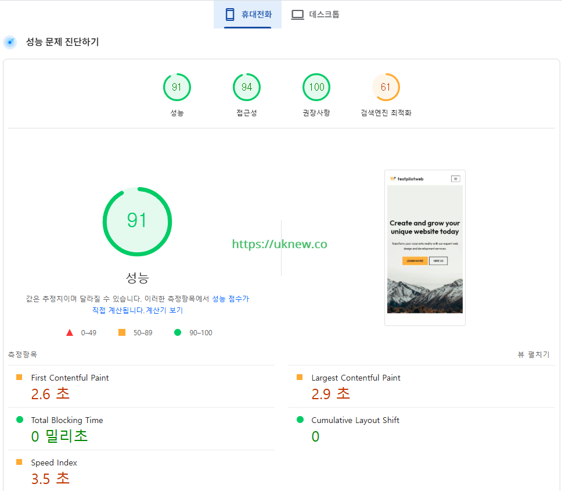Click the orange square icon beside Largest Contentful Paint
The height and width of the screenshot is (491, 562).
point(300,377)
